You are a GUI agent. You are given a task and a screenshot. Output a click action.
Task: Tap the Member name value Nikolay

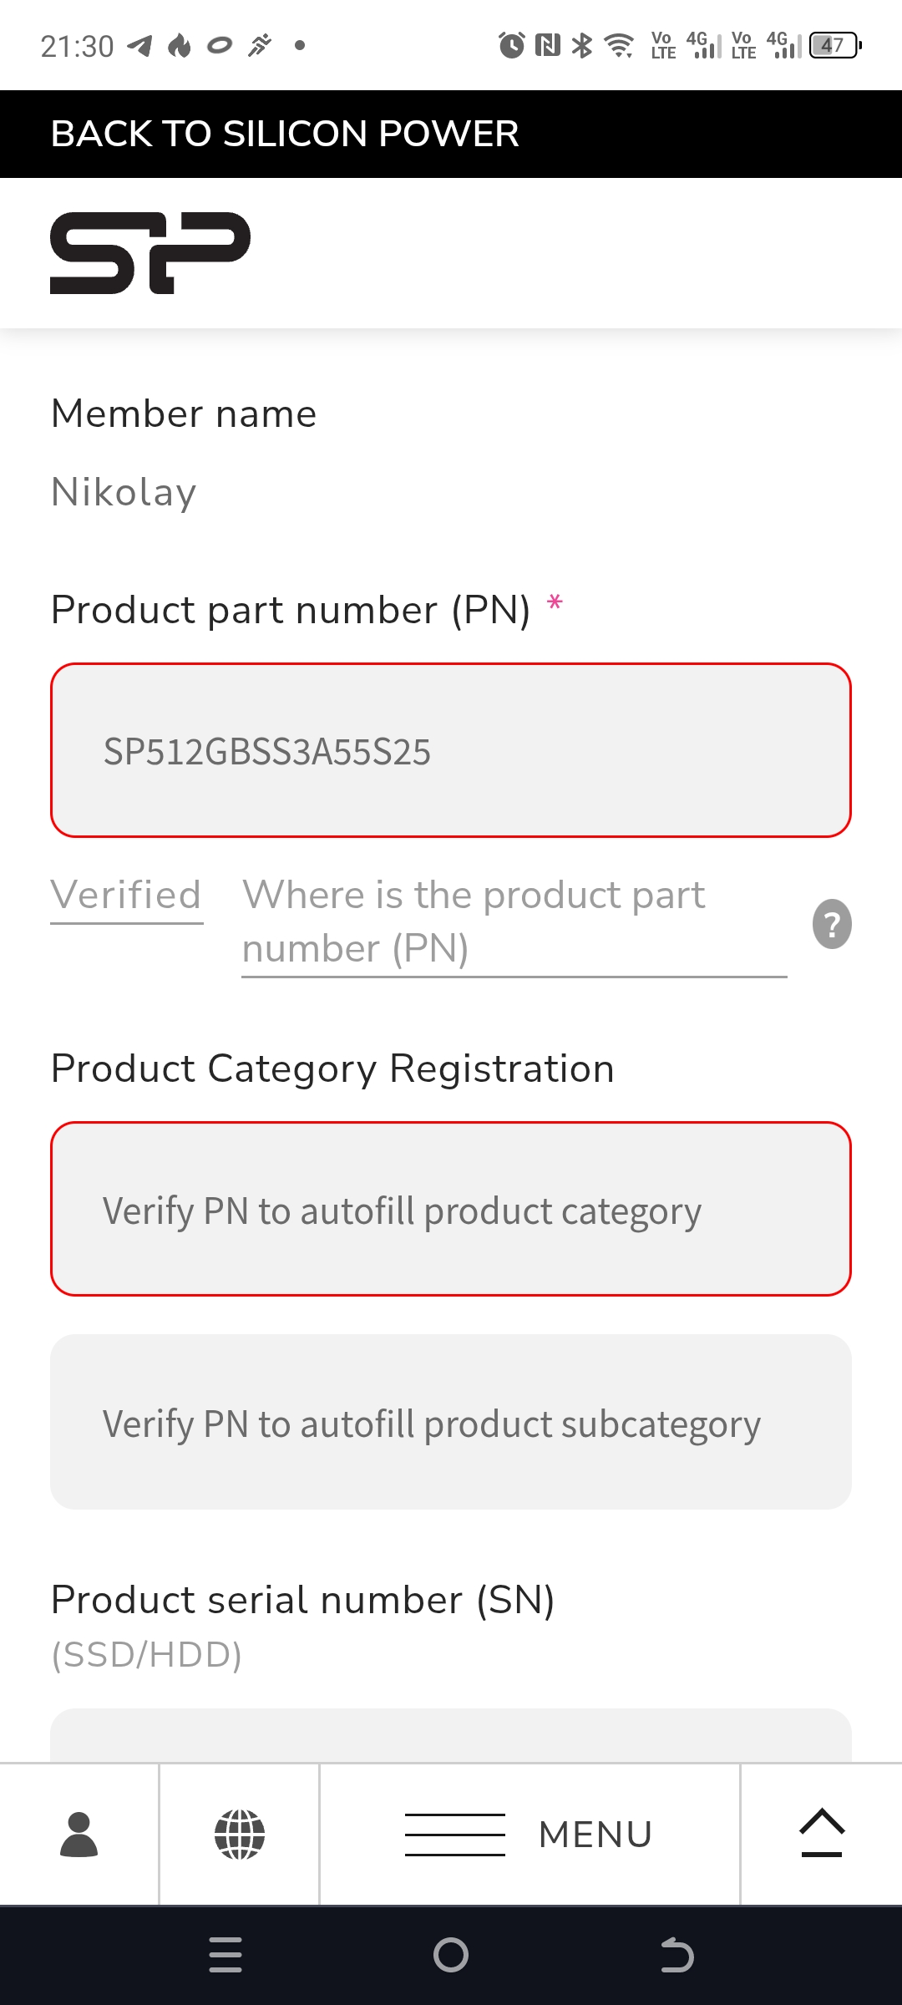(124, 492)
